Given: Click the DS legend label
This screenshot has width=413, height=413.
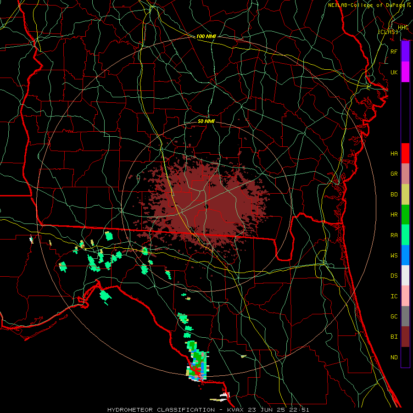Looking at the screenshot, I should [x=394, y=276].
